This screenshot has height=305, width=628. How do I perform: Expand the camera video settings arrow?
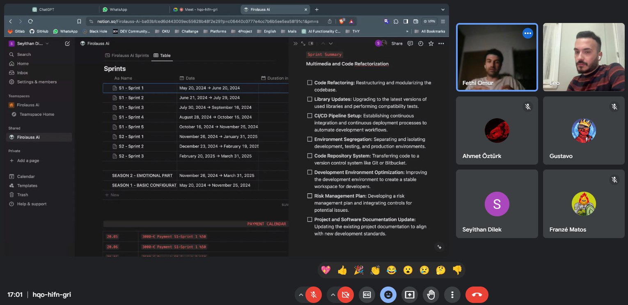pyautogui.click(x=332, y=295)
